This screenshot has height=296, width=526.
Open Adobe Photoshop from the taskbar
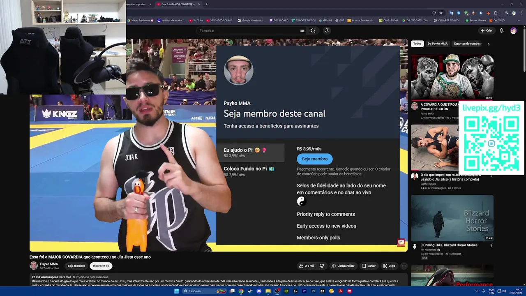(x=313, y=291)
